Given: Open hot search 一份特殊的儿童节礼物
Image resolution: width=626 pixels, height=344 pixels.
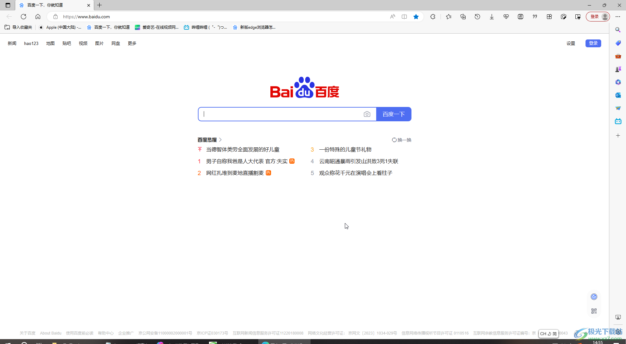Looking at the screenshot, I should 345,150.
